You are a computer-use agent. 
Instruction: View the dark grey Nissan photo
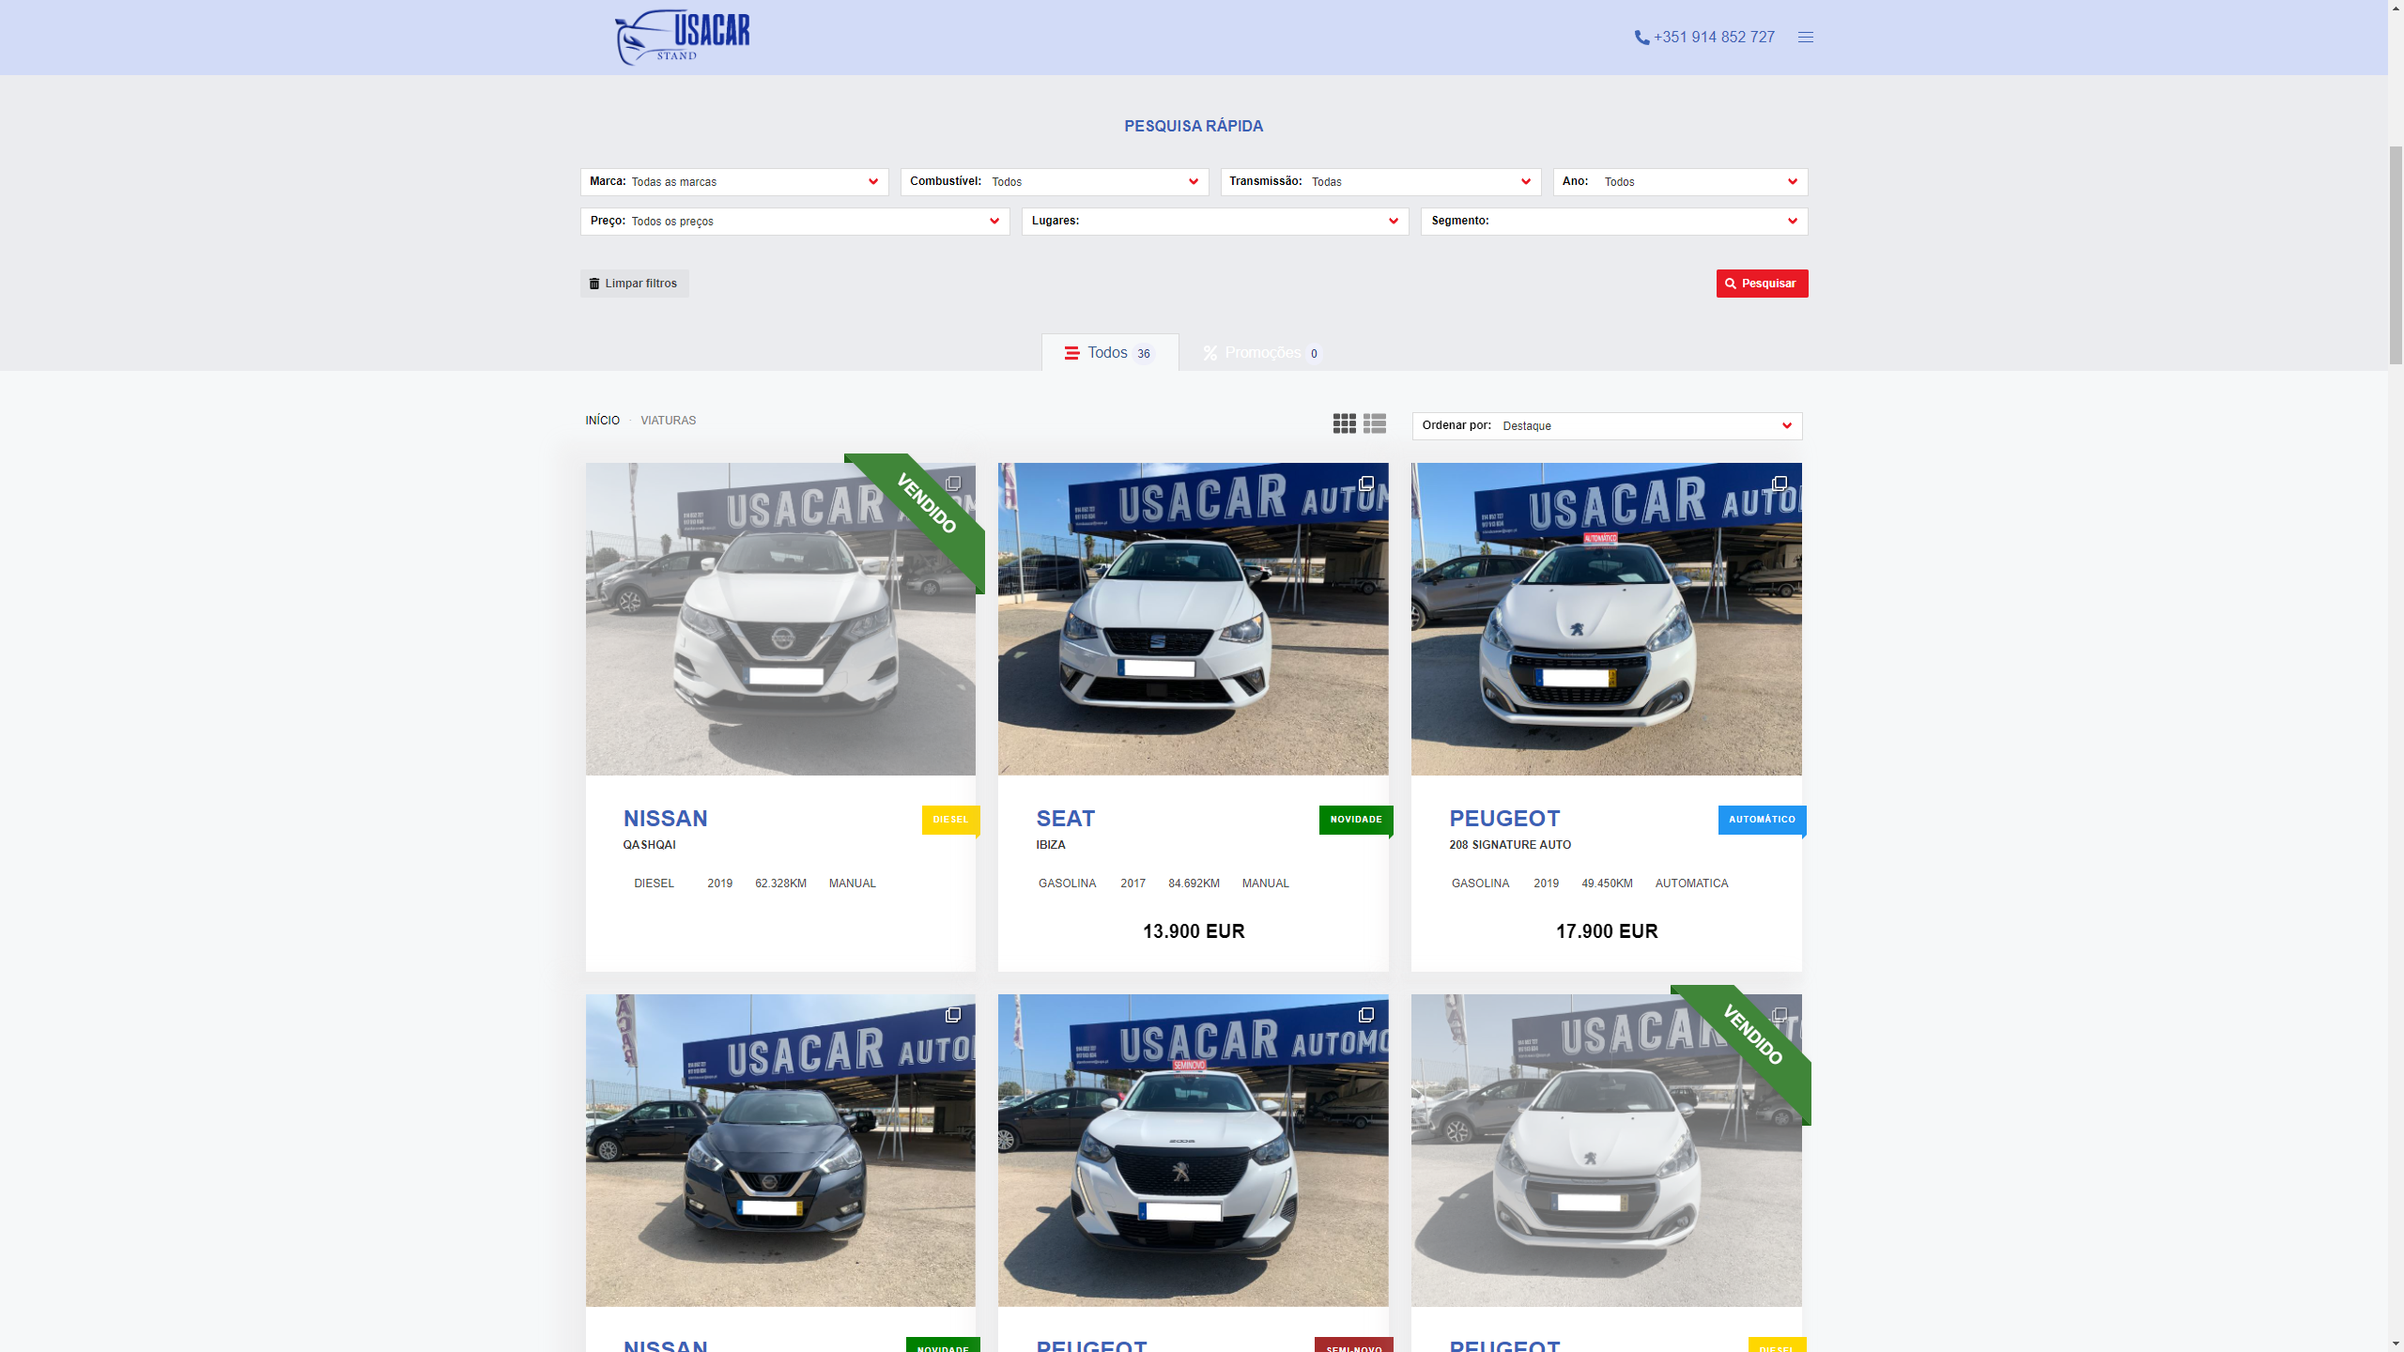tap(780, 1150)
